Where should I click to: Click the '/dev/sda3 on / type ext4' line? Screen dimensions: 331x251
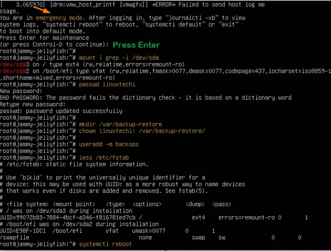tap(92, 64)
